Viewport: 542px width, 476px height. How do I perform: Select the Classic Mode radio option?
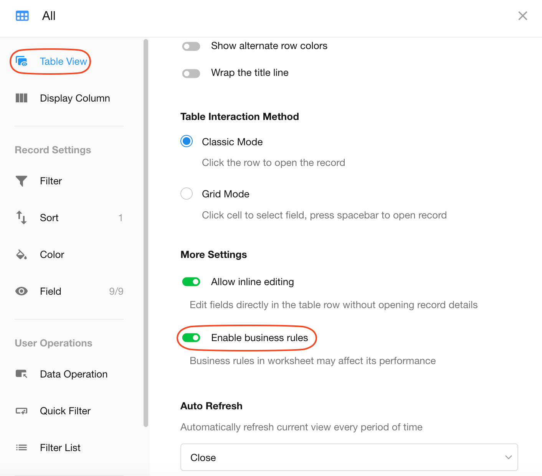187,141
